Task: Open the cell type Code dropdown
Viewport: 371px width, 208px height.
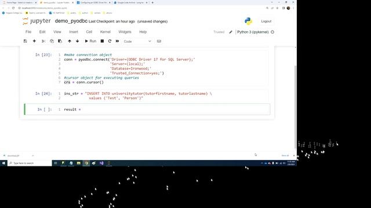Action: (x=137, y=41)
